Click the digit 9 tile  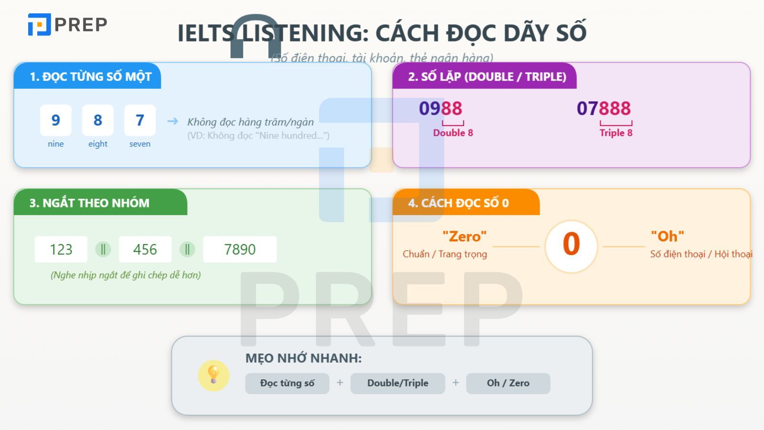tap(56, 120)
